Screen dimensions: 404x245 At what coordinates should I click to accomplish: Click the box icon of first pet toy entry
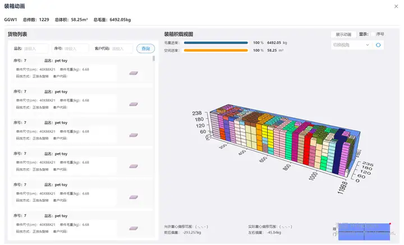134,73
